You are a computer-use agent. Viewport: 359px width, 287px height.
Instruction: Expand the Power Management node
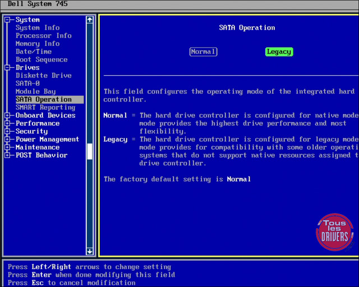coord(7,139)
